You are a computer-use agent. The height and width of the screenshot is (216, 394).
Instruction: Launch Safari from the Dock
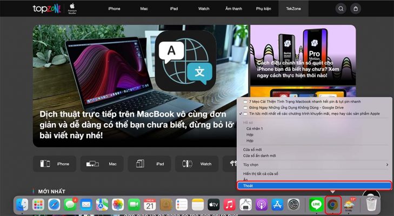54,205
